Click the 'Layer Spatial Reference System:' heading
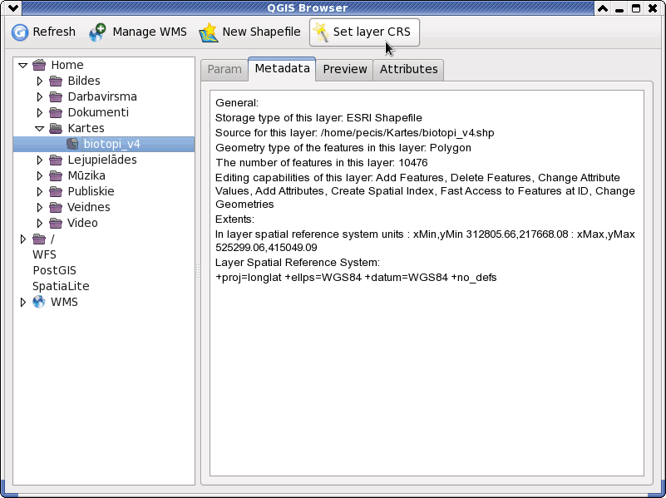Screen dimensions: 666x498 pos(298,263)
